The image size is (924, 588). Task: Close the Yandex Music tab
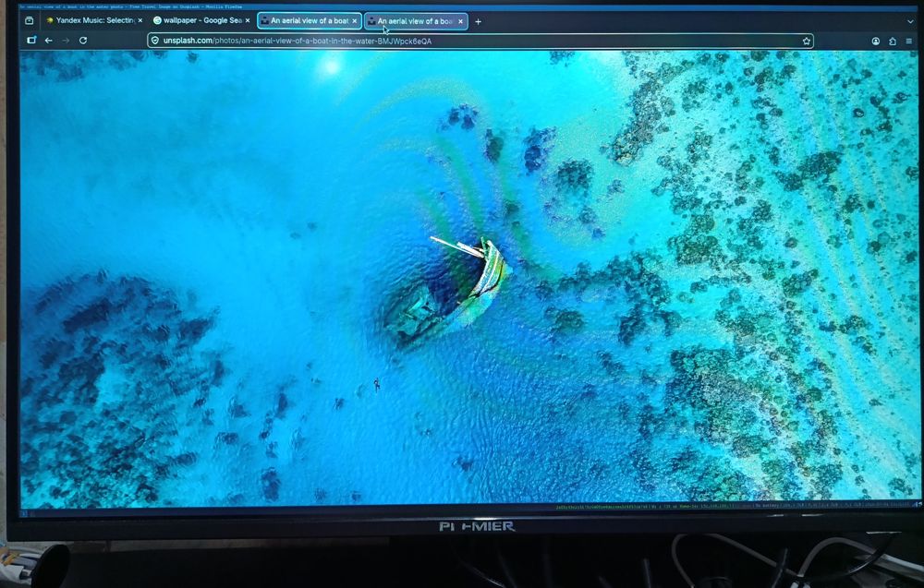click(140, 20)
